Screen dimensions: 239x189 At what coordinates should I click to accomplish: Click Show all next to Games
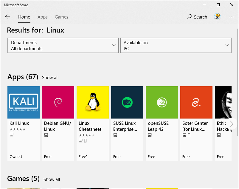pyautogui.click(x=52, y=179)
